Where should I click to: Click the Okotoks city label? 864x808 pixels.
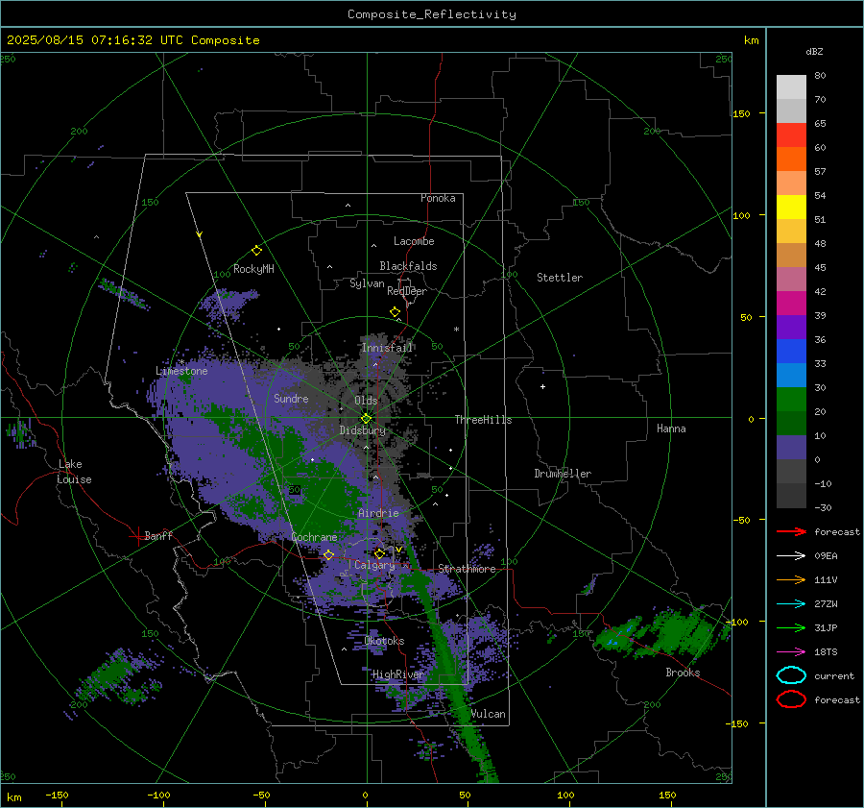tap(384, 641)
